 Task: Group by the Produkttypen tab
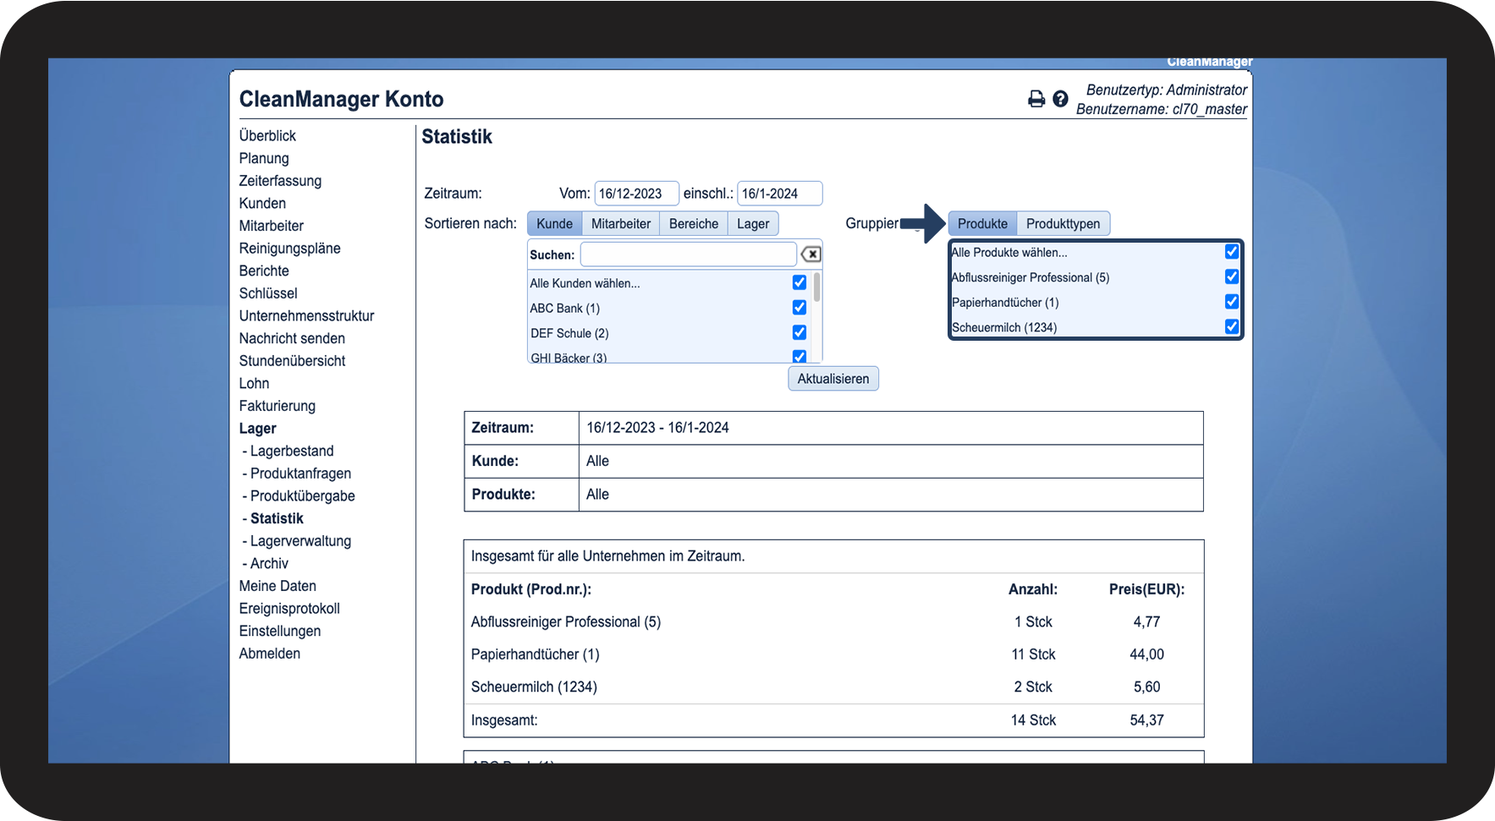pyautogui.click(x=1063, y=224)
